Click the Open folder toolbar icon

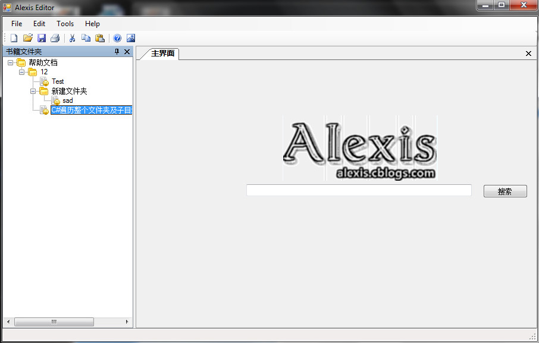(28, 38)
